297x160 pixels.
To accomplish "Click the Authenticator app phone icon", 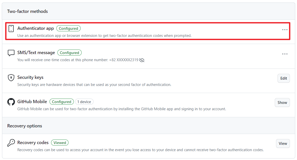I will point(11,29).
